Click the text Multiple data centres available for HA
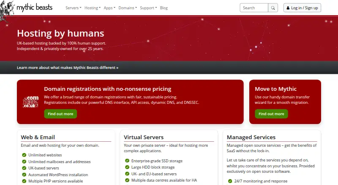 click(x=164, y=180)
